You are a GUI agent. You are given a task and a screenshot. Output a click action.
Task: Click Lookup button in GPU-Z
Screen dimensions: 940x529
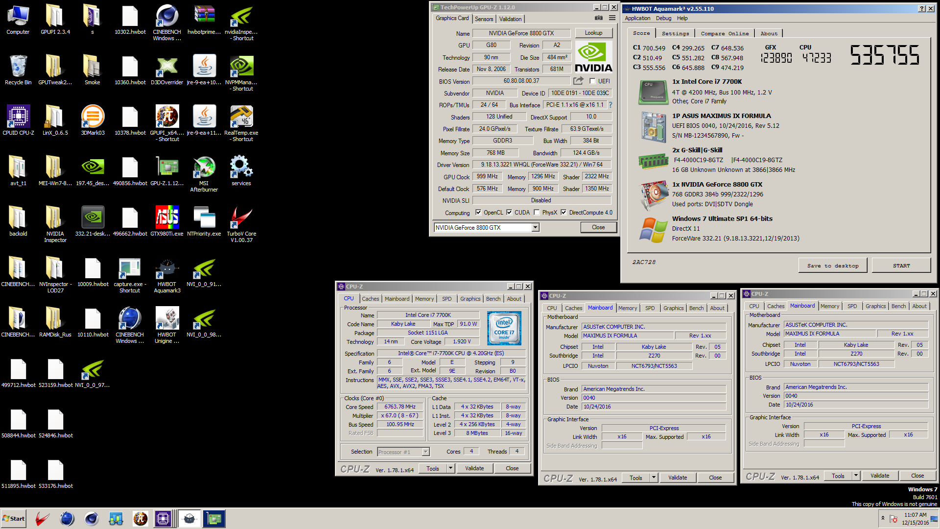coord(593,33)
